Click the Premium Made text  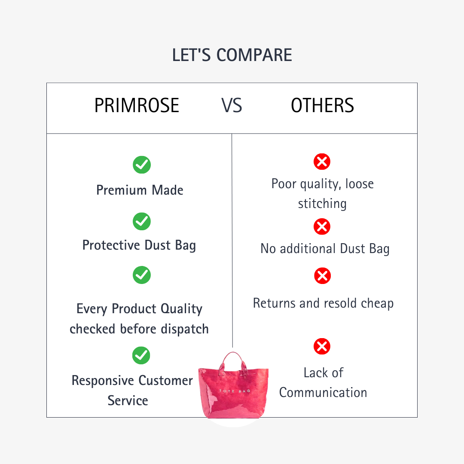coord(140,190)
